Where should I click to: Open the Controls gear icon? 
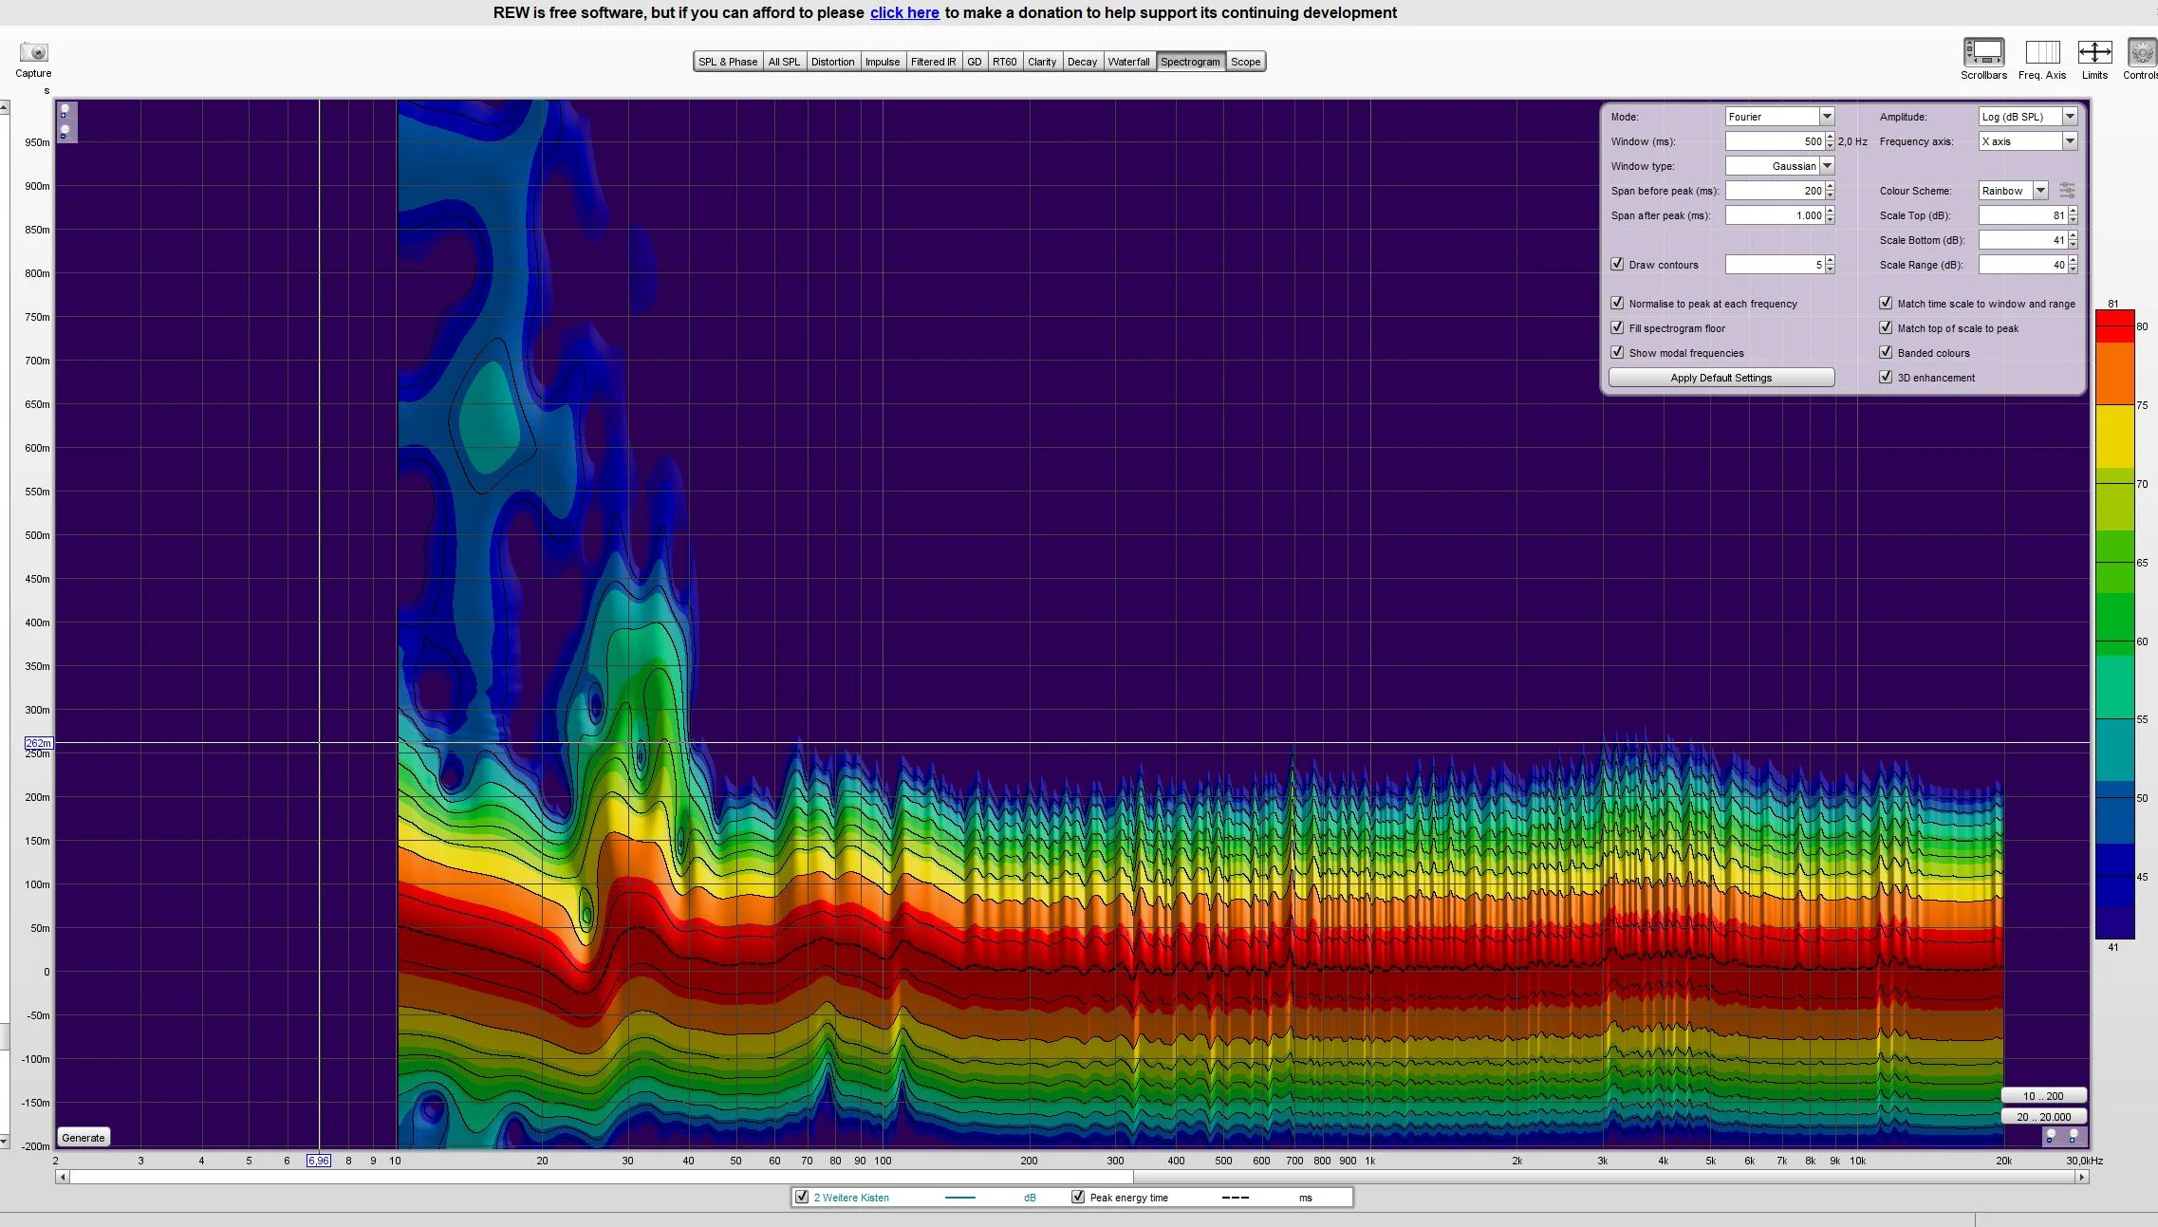pyautogui.click(x=2142, y=52)
